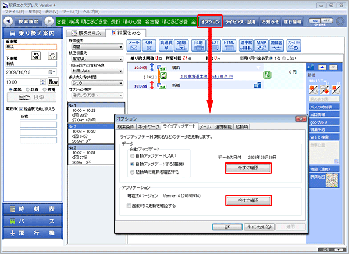
Task: Open the 交通費 fare toolbar icon
Action: pyautogui.click(x=166, y=45)
